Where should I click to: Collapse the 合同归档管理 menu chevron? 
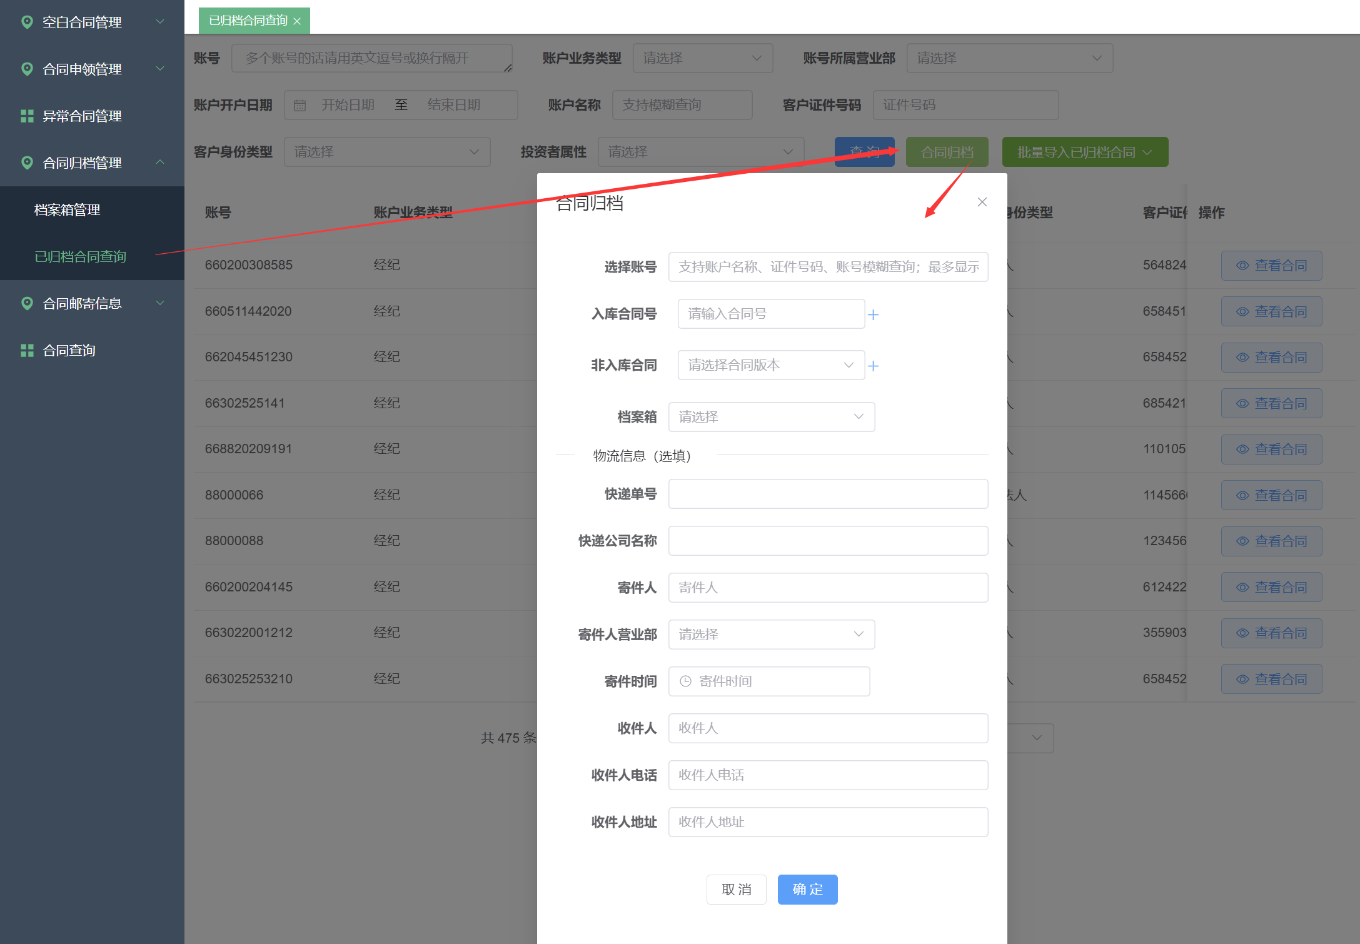pos(160,163)
